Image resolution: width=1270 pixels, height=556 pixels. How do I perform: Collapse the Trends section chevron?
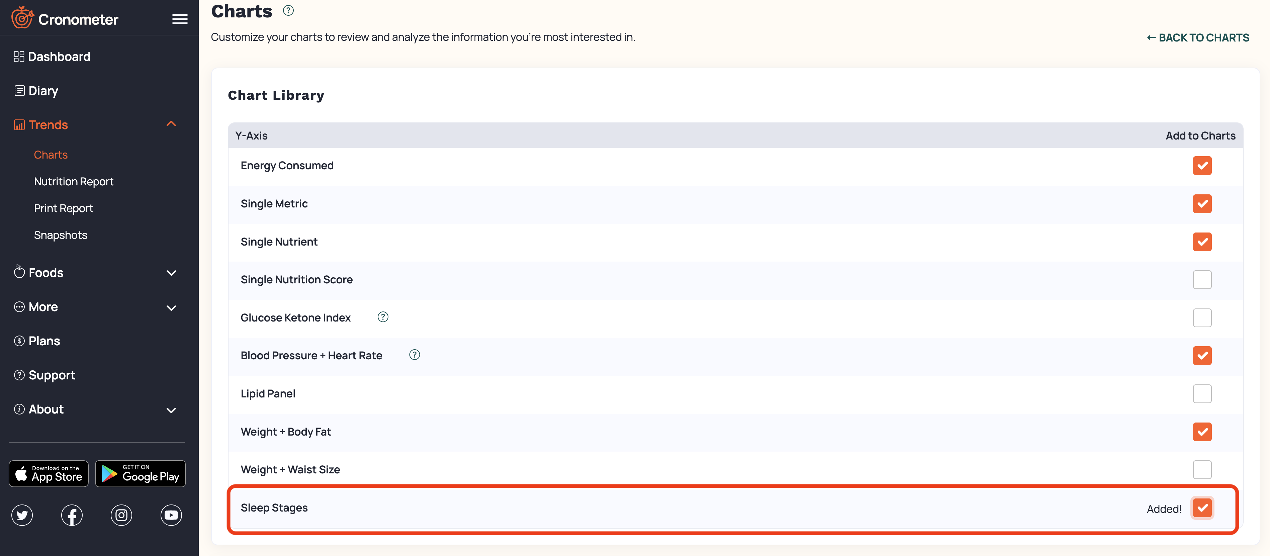(x=171, y=124)
